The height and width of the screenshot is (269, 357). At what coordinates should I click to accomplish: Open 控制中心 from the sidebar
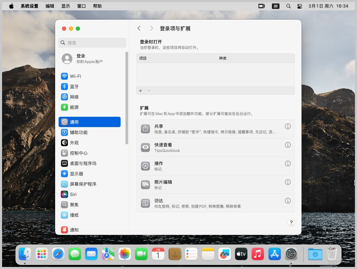coord(79,153)
